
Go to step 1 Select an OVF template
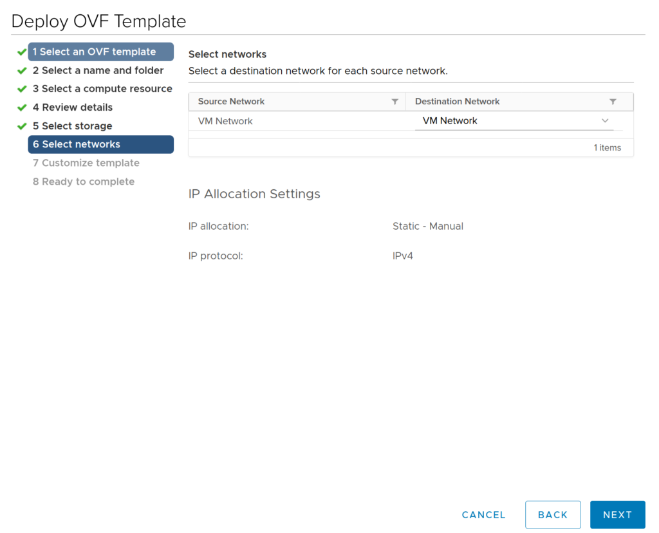click(x=101, y=51)
